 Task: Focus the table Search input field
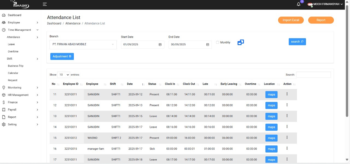313,75
